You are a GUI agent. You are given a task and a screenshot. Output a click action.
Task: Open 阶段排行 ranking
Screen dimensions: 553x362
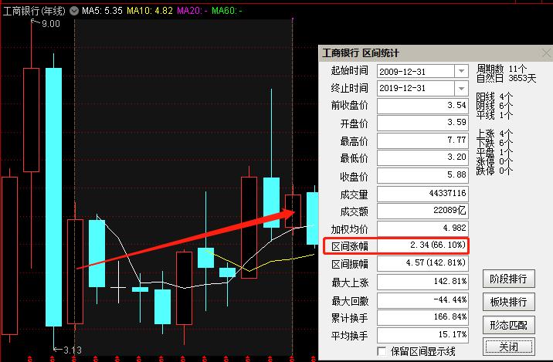(x=508, y=279)
